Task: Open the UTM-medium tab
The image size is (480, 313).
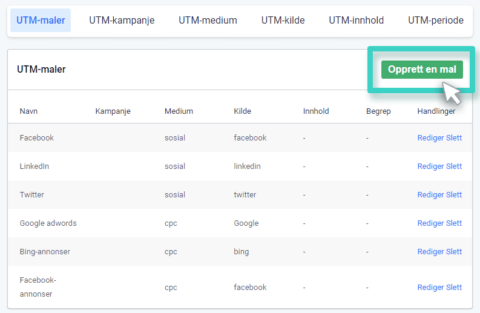Action: pos(208,20)
